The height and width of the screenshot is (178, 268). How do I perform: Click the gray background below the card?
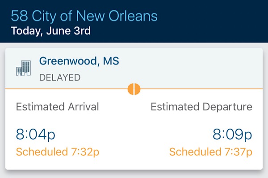pos(134,174)
